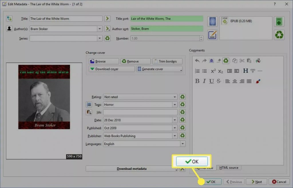The width and height of the screenshot is (293, 188).
Task: Click the book cover thumbnail image
Action: [x=44, y=97]
